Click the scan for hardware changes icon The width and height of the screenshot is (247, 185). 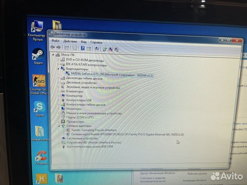pyautogui.click(x=97, y=49)
